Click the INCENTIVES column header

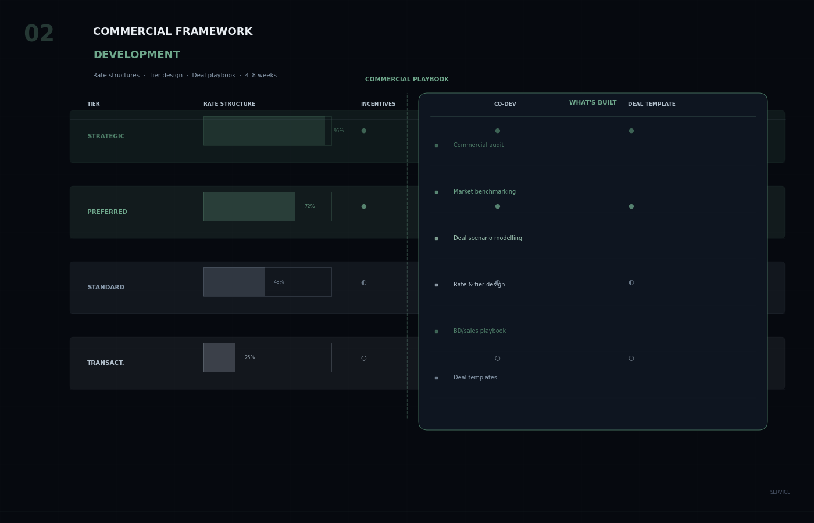(378, 104)
